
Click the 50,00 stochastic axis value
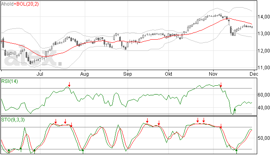point(264,138)
